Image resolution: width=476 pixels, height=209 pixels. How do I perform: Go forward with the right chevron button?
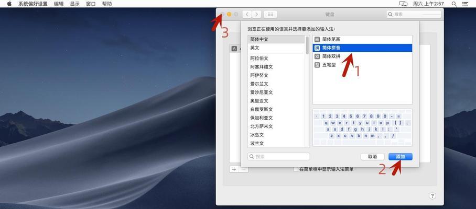(256, 14)
